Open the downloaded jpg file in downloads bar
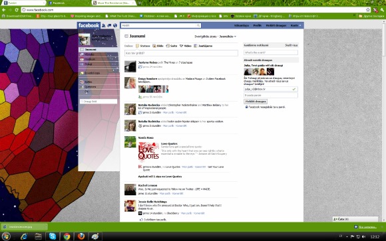The height and width of the screenshot is (241, 386). click(x=23, y=227)
